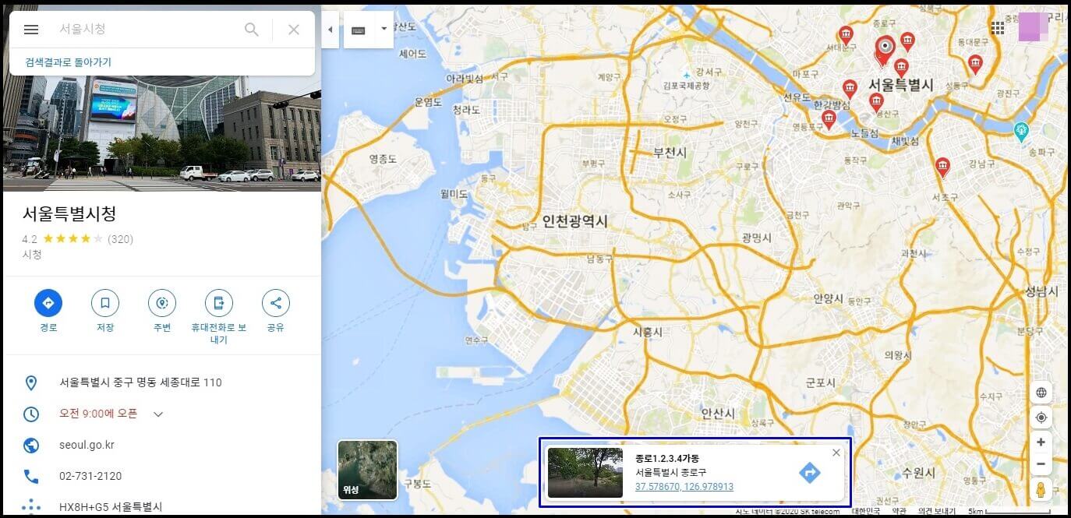Viewport: 1071px width, 518px height.
Task: Clear the search with the X icon
Action: (294, 30)
